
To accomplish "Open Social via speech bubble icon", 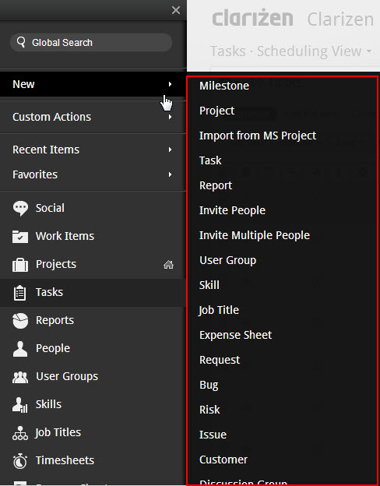I will [x=20, y=208].
